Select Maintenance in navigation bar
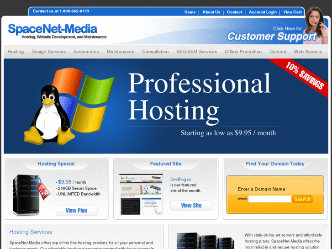The width and height of the screenshot is (332, 249). tap(121, 52)
